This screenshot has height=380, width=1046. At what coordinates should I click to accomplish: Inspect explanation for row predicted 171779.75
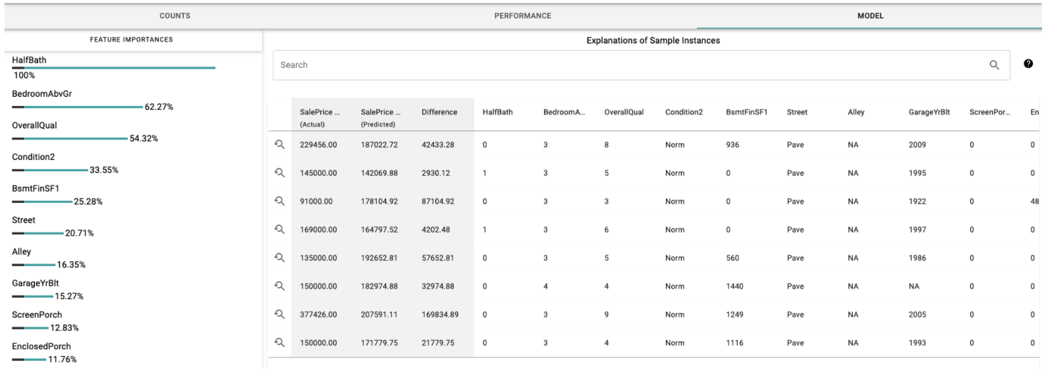(279, 342)
